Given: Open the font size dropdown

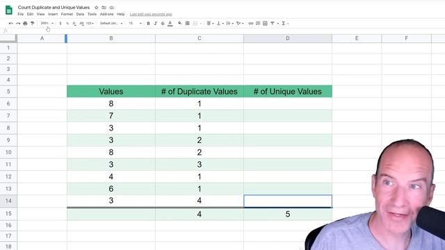Looking at the screenshot, I should (135, 23).
